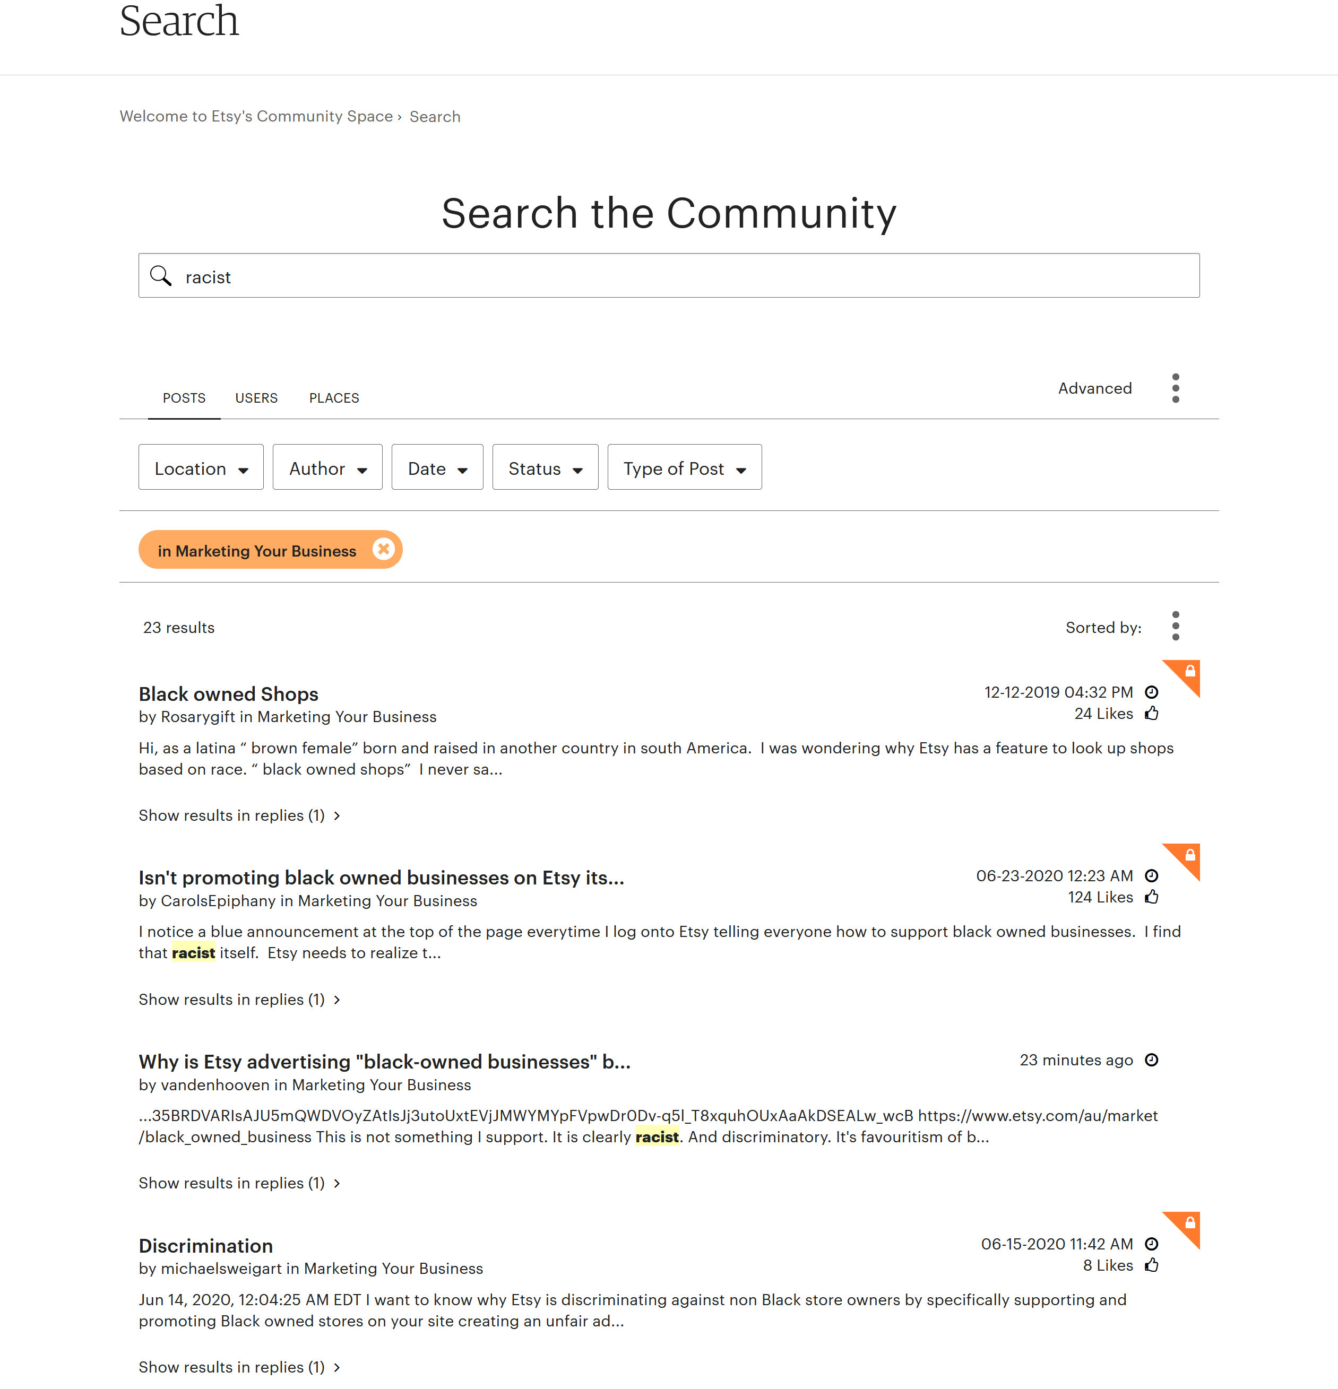Image resolution: width=1338 pixels, height=1389 pixels.
Task: Click the 124 Likes count
Action: [x=1100, y=898]
